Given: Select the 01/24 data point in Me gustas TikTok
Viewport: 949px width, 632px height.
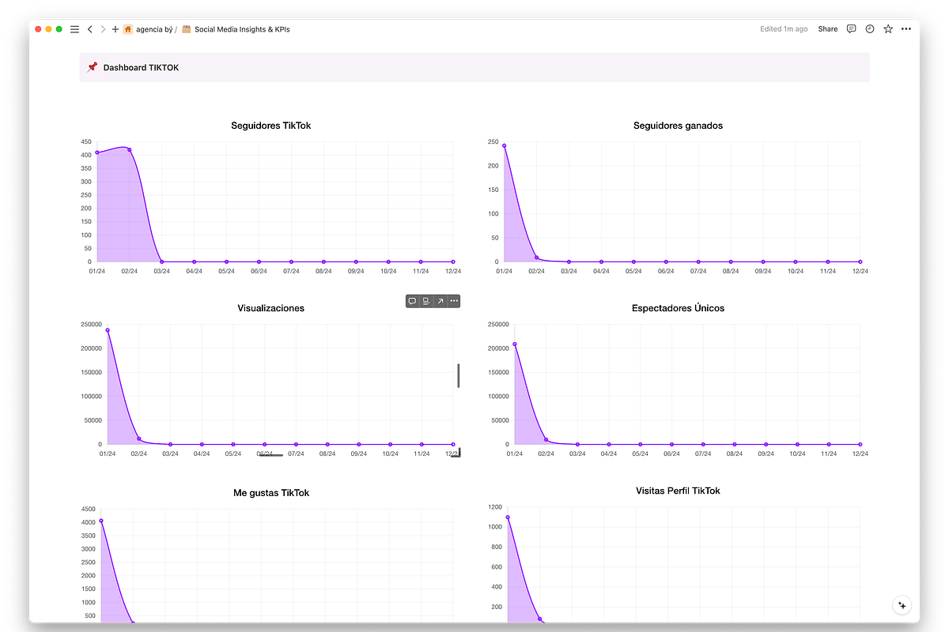Looking at the screenshot, I should pyautogui.click(x=101, y=521).
